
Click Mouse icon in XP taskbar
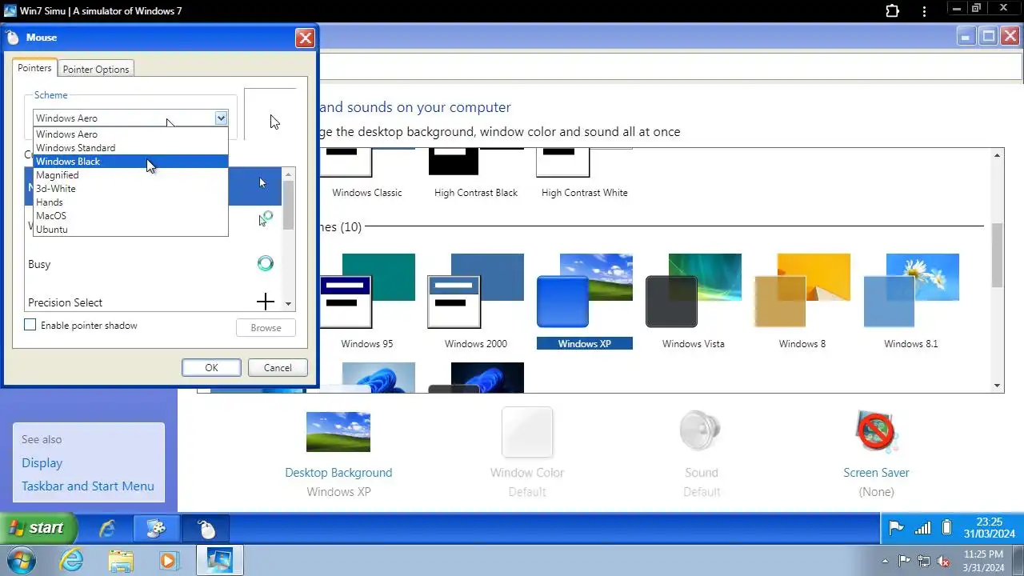(x=206, y=529)
